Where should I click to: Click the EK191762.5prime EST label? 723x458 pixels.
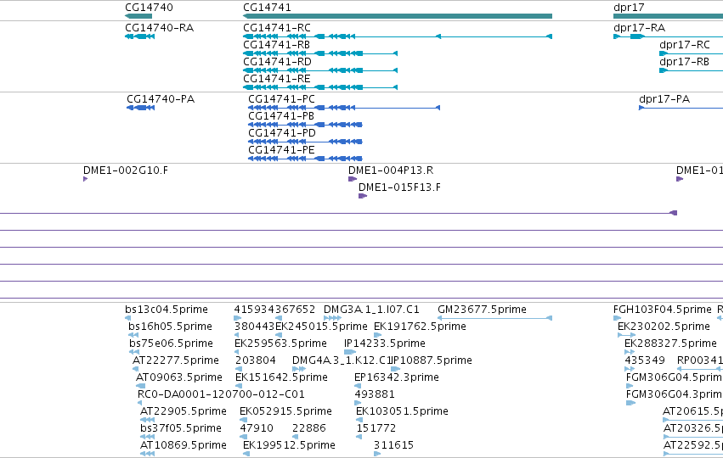tap(420, 327)
